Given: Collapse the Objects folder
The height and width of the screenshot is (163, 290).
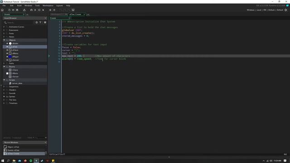Looking at the screenshot, I should pos(4,40).
